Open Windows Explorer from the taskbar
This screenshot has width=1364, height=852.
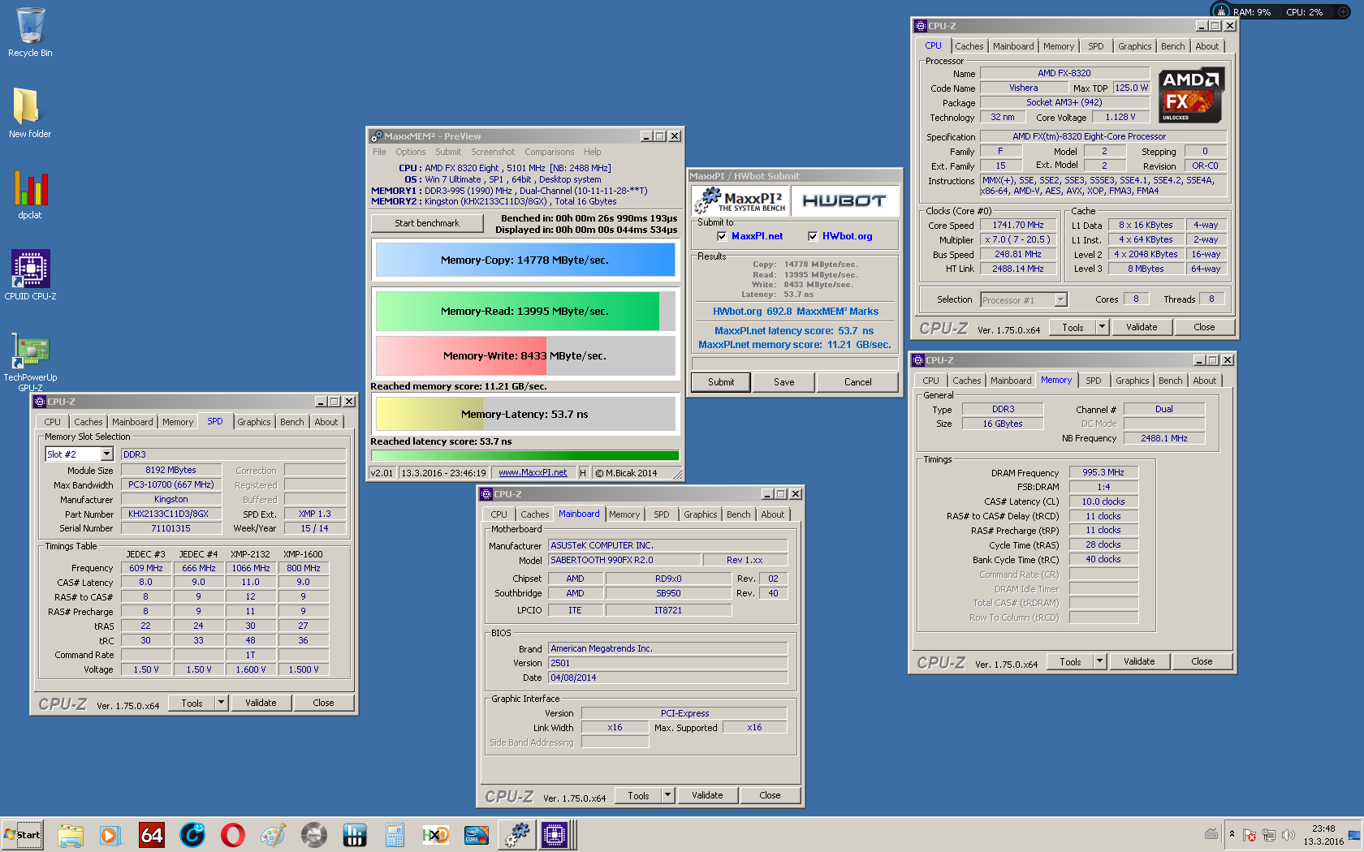point(71,835)
